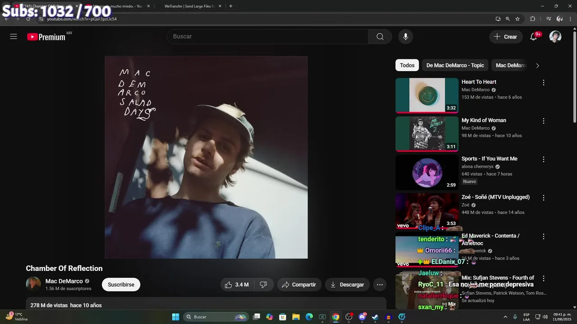577x324 pixels.
Task: Open options for Sufjan Stevens mix
Action: [543, 279]
